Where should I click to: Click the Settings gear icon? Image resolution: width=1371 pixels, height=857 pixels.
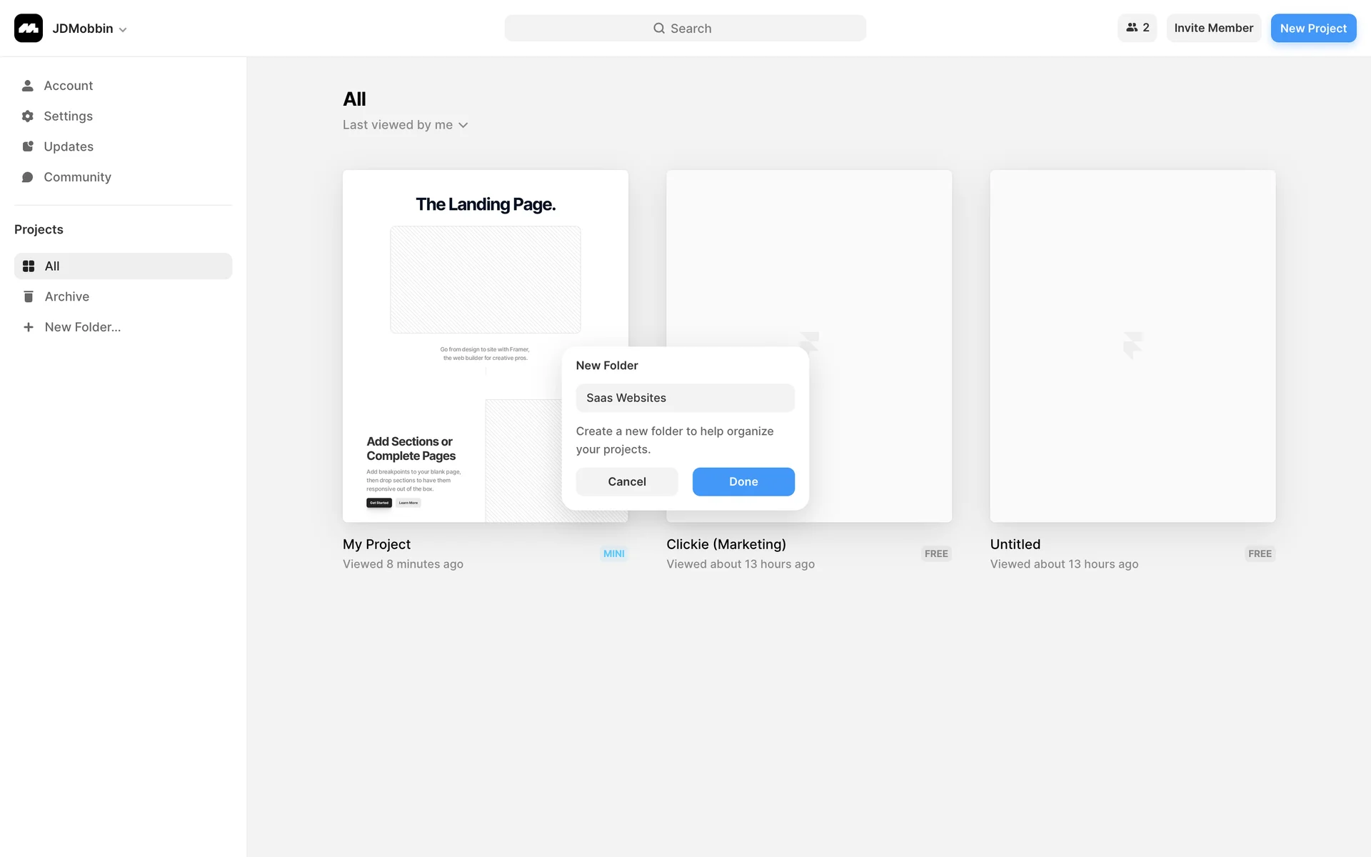click(28, 116)
